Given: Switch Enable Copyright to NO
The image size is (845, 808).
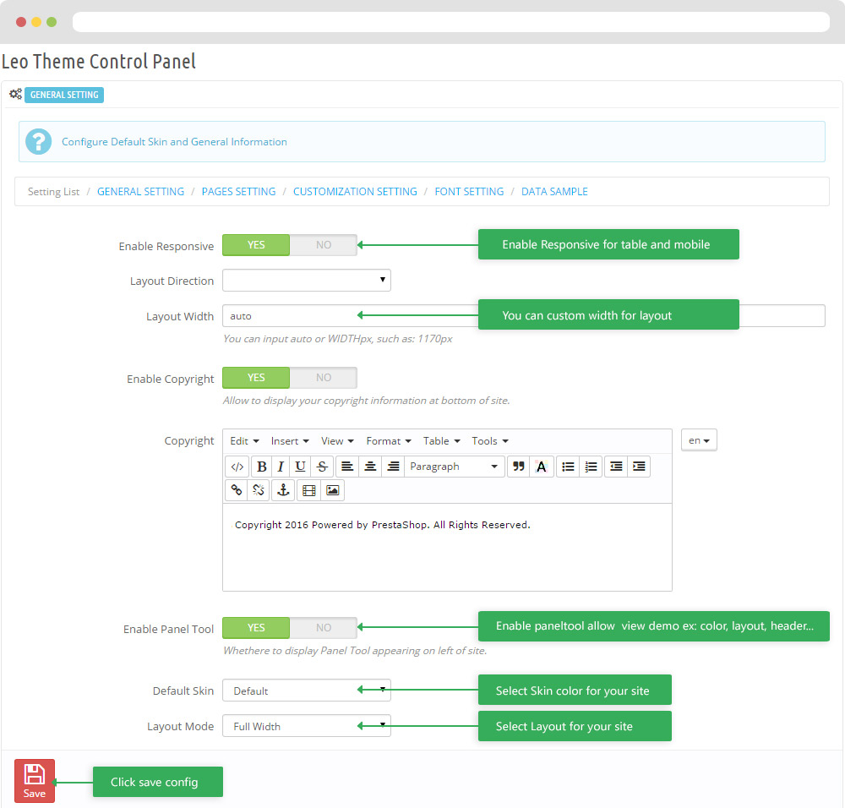Looking at the screenshot, I should tap(324, 378).
